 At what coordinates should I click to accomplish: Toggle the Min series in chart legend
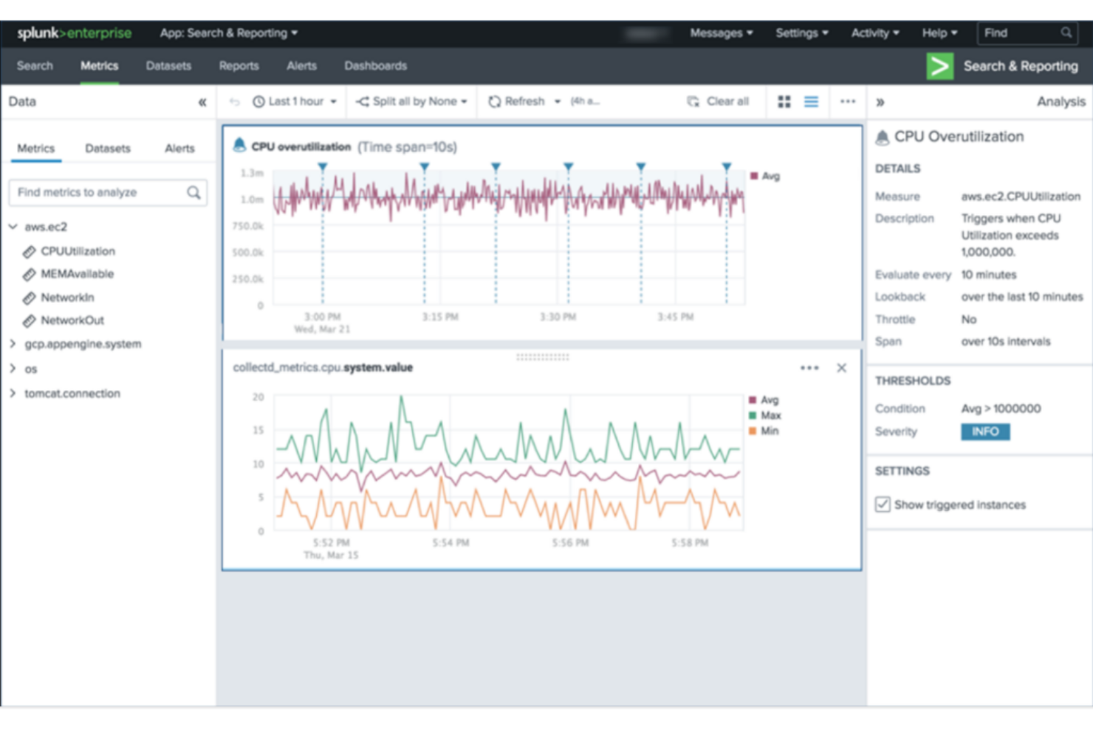tap(752, 431)
